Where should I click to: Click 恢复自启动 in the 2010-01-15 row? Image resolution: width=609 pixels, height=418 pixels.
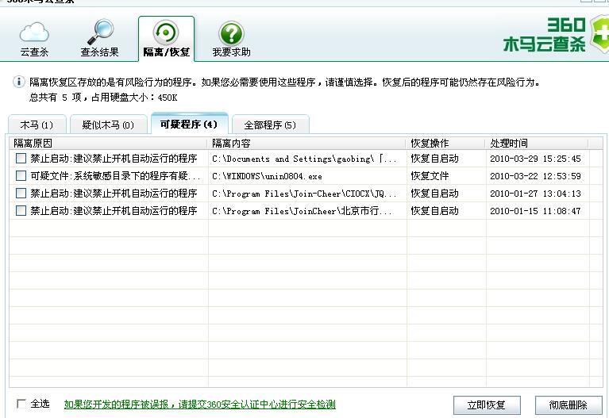[434, 211]
